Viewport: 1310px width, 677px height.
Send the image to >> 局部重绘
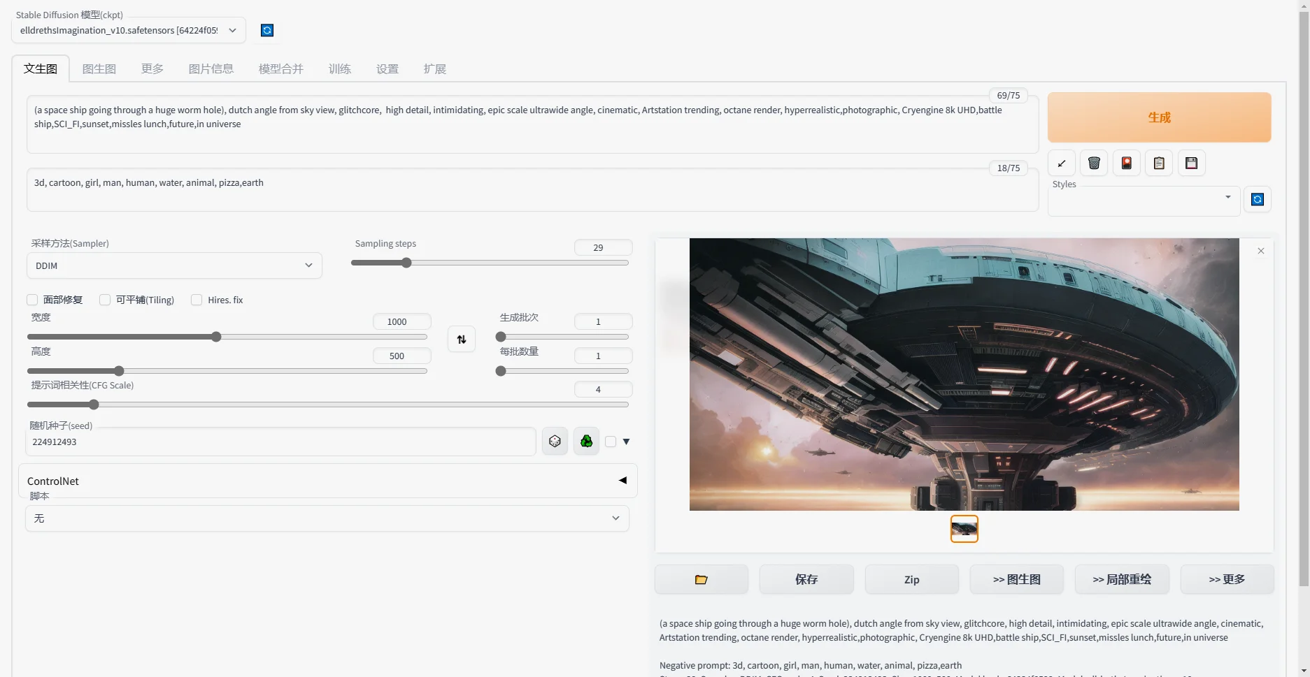pyautogui.click(x=1122, y=579)
